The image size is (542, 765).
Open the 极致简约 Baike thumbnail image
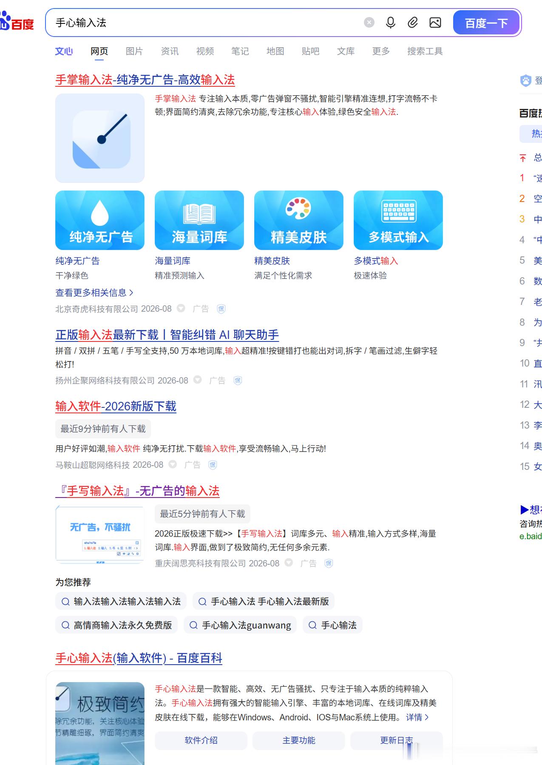100,723
